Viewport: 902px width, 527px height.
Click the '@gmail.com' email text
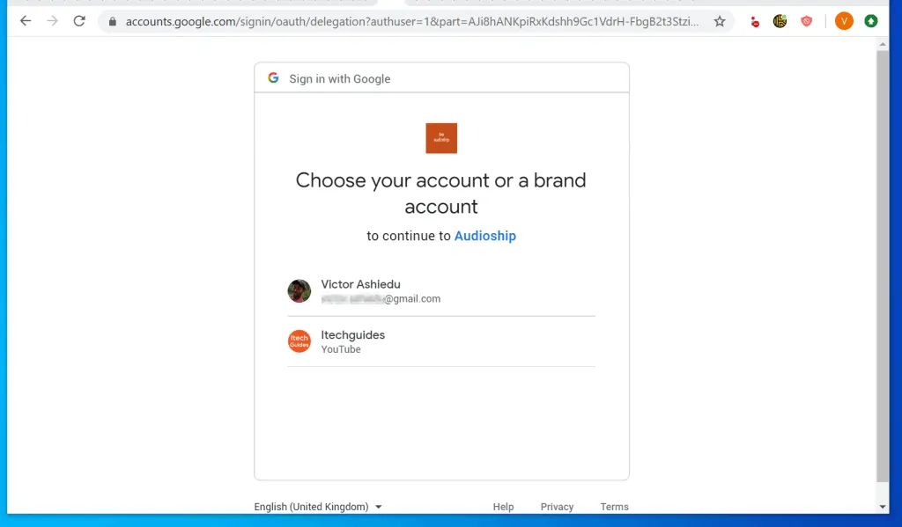(x=412, y=299)
